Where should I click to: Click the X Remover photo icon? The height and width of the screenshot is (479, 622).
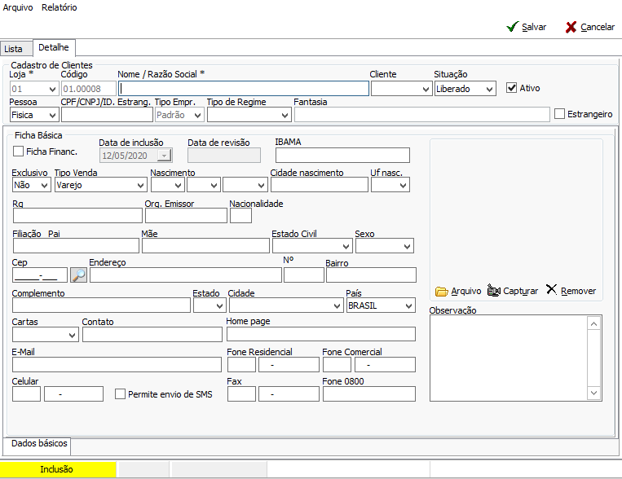click(x=551, y=289)
